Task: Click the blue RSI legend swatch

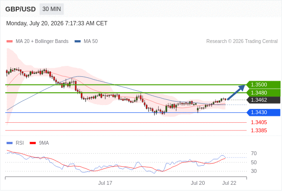Action: (10, 143)
